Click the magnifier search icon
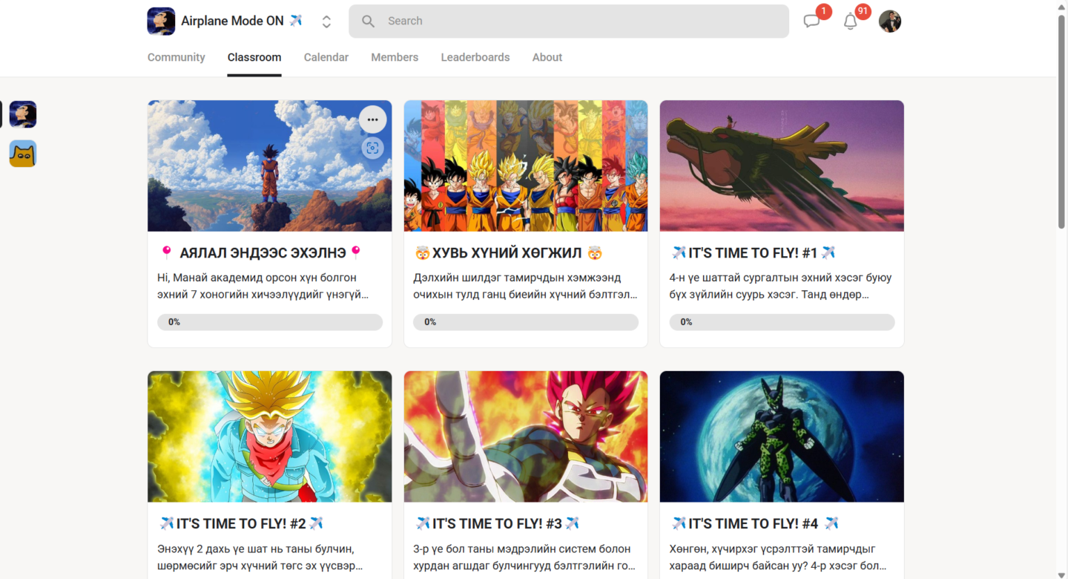Image resolution: width=1068 pixels, height=579 pixels. click(369, 22)
